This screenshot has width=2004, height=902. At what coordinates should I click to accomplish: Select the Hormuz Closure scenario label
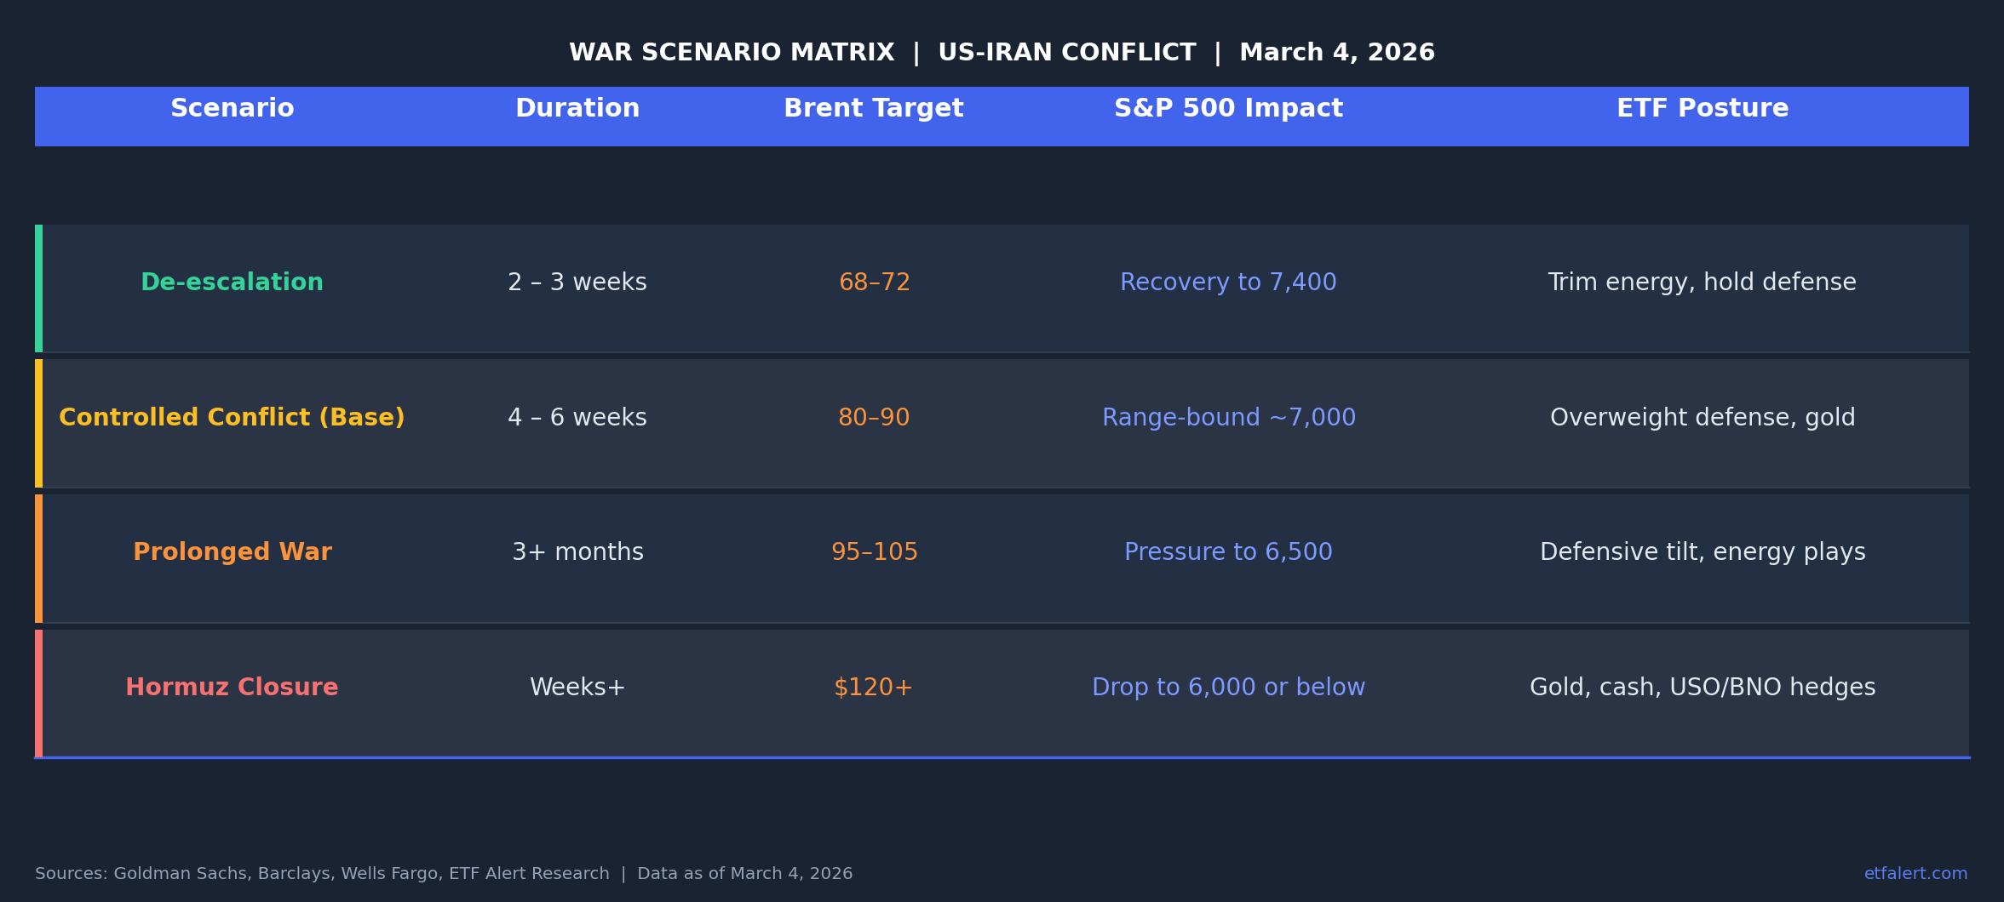click(x=232, y=688)
